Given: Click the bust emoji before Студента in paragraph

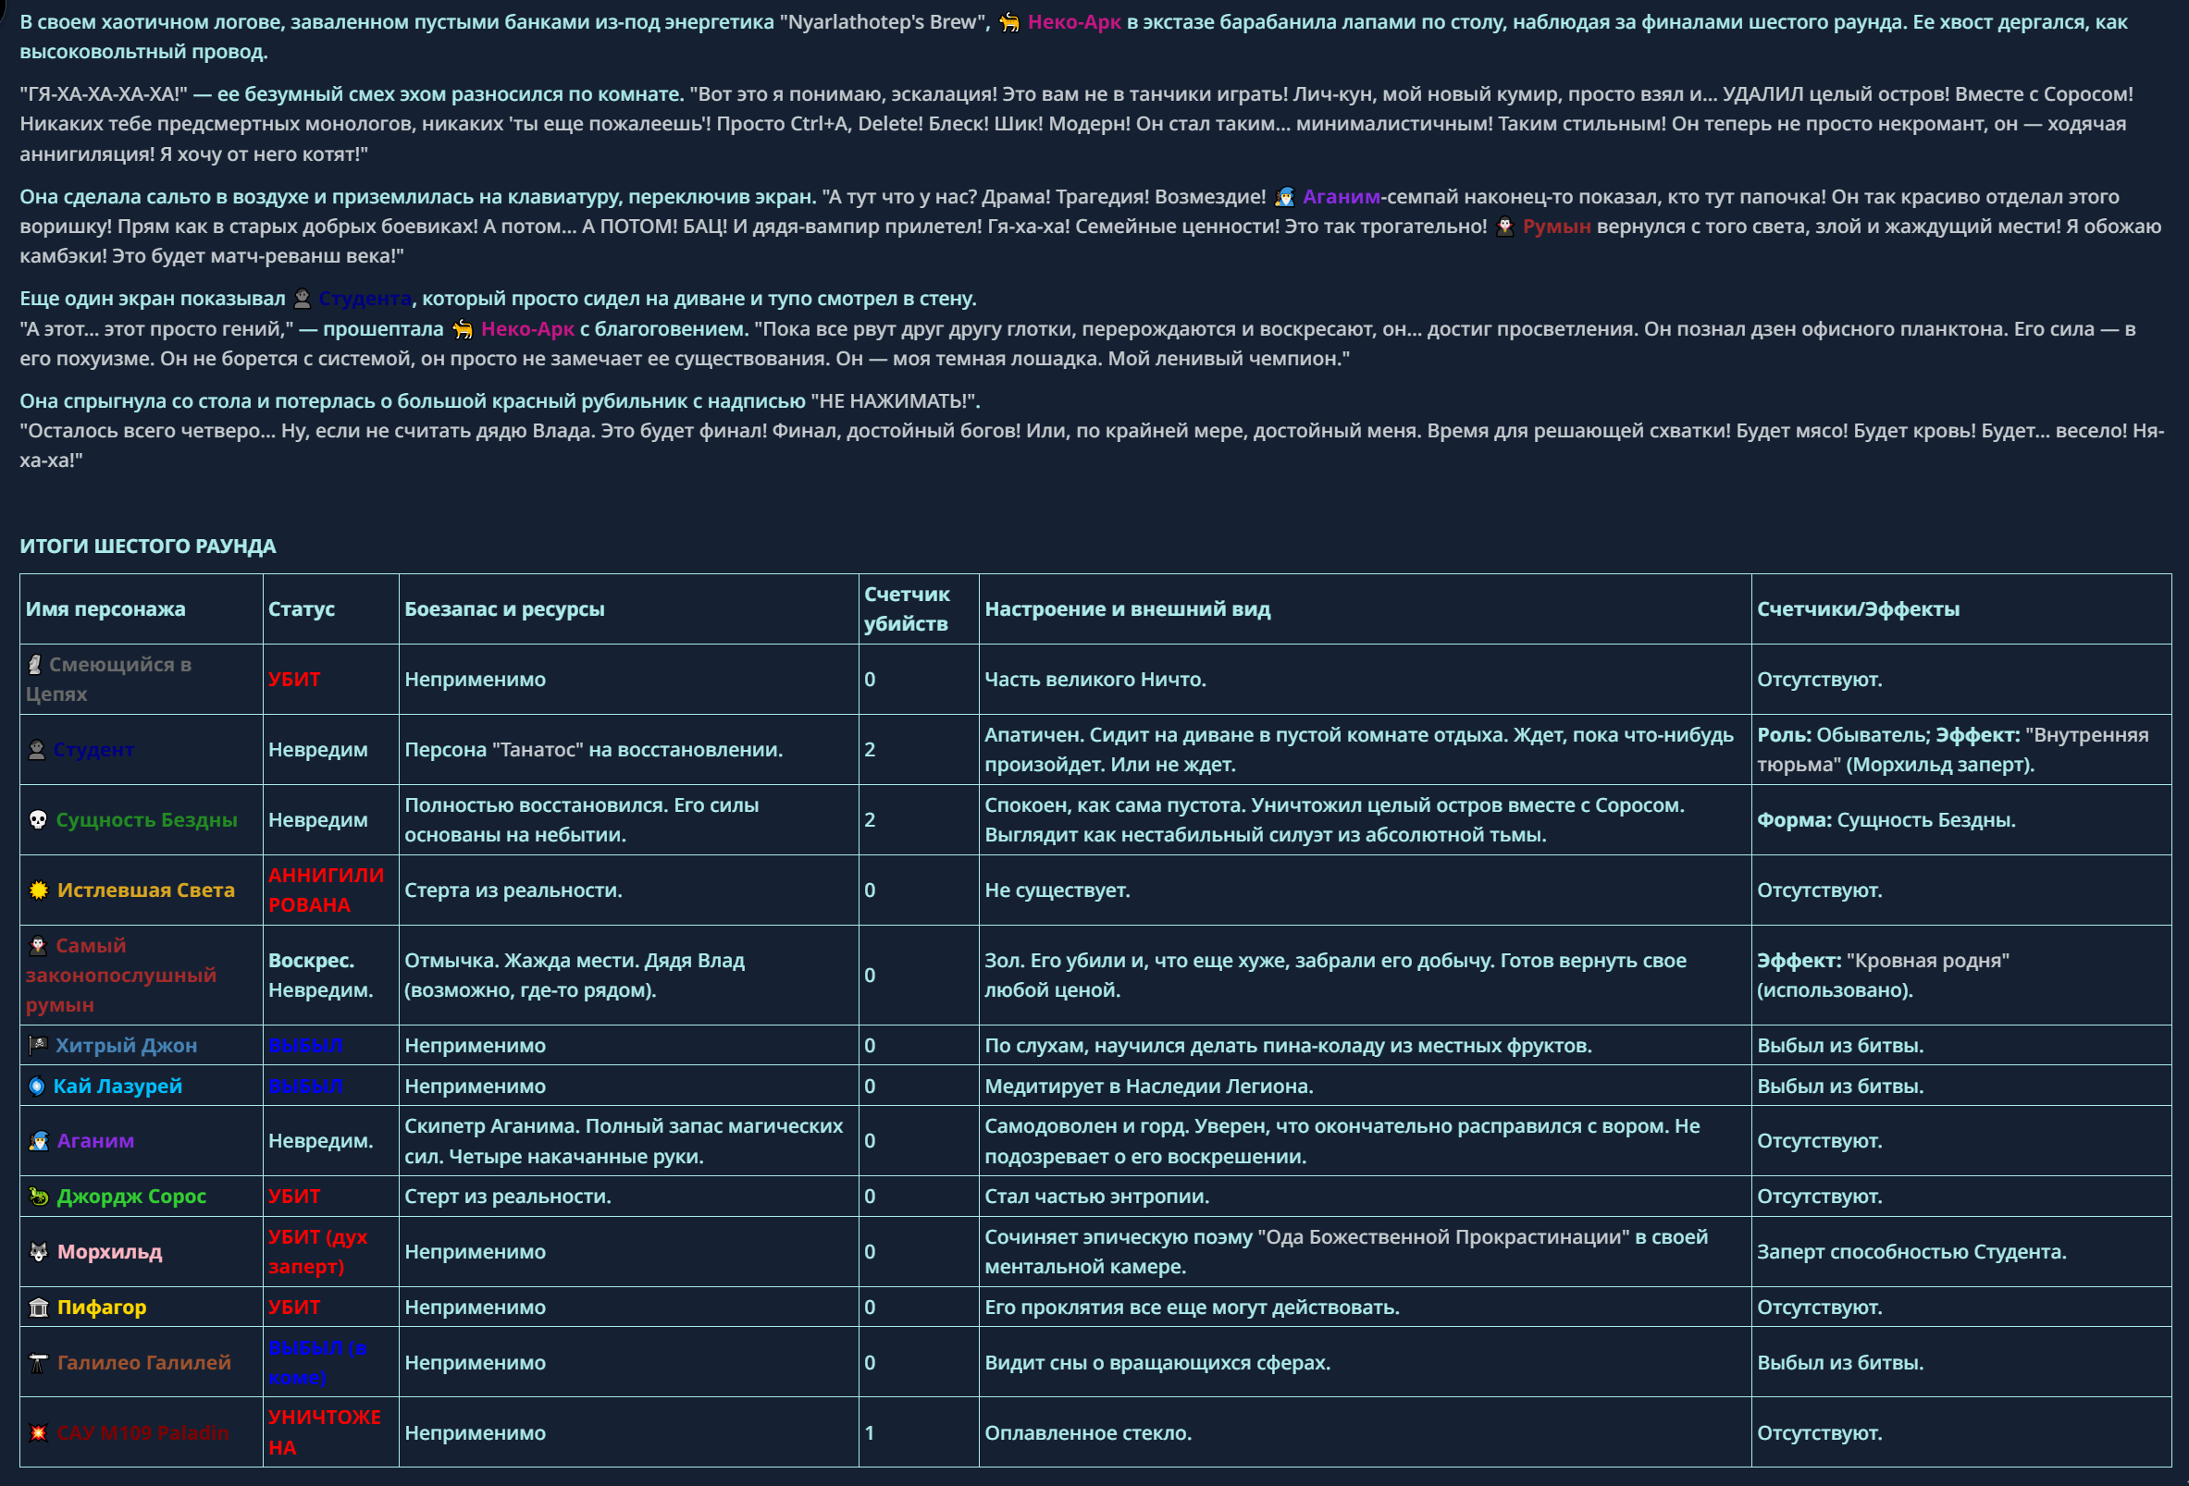Looking at the screenshot, I should point(302,299).
